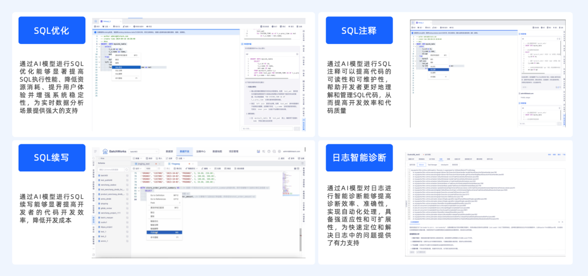Screen dimensions: 588x276
Task: Click the blue SQL续写 button
Action: pyautogui.click(x=52, y=158)
